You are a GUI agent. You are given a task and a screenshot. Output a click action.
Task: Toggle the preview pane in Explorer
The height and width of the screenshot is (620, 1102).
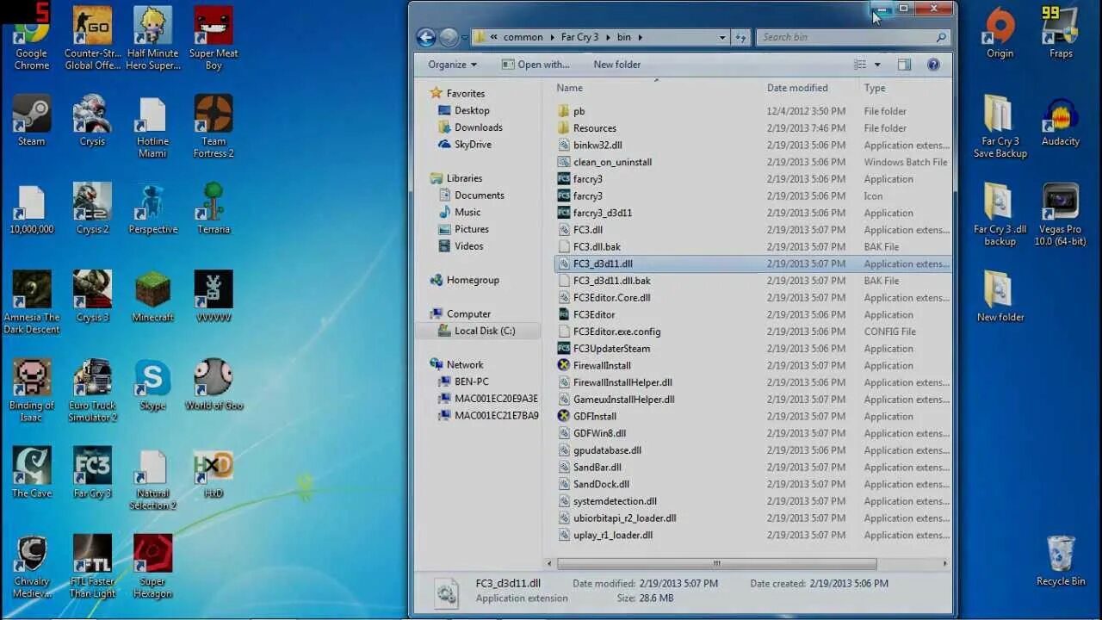click(904, 64)
